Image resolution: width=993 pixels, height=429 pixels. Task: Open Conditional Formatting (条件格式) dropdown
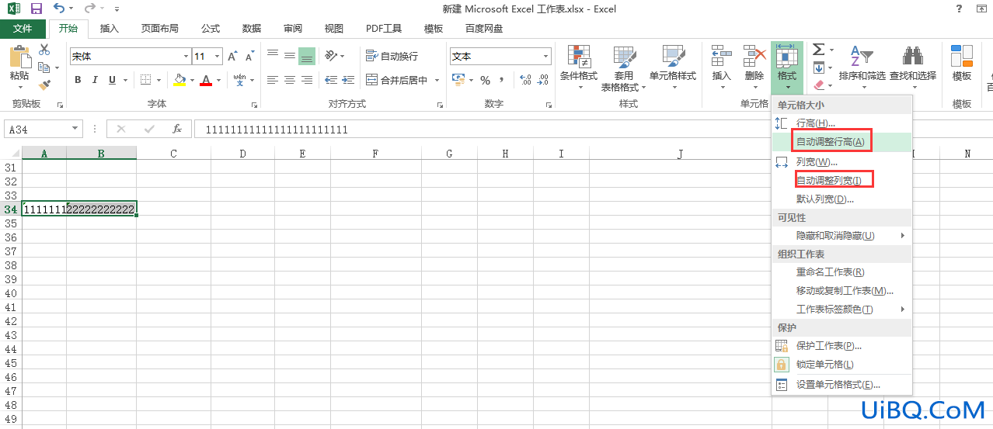(579, 68)
